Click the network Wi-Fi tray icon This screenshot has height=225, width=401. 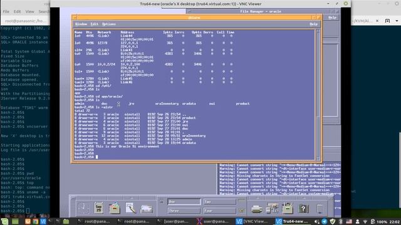[x=365, y=221]
